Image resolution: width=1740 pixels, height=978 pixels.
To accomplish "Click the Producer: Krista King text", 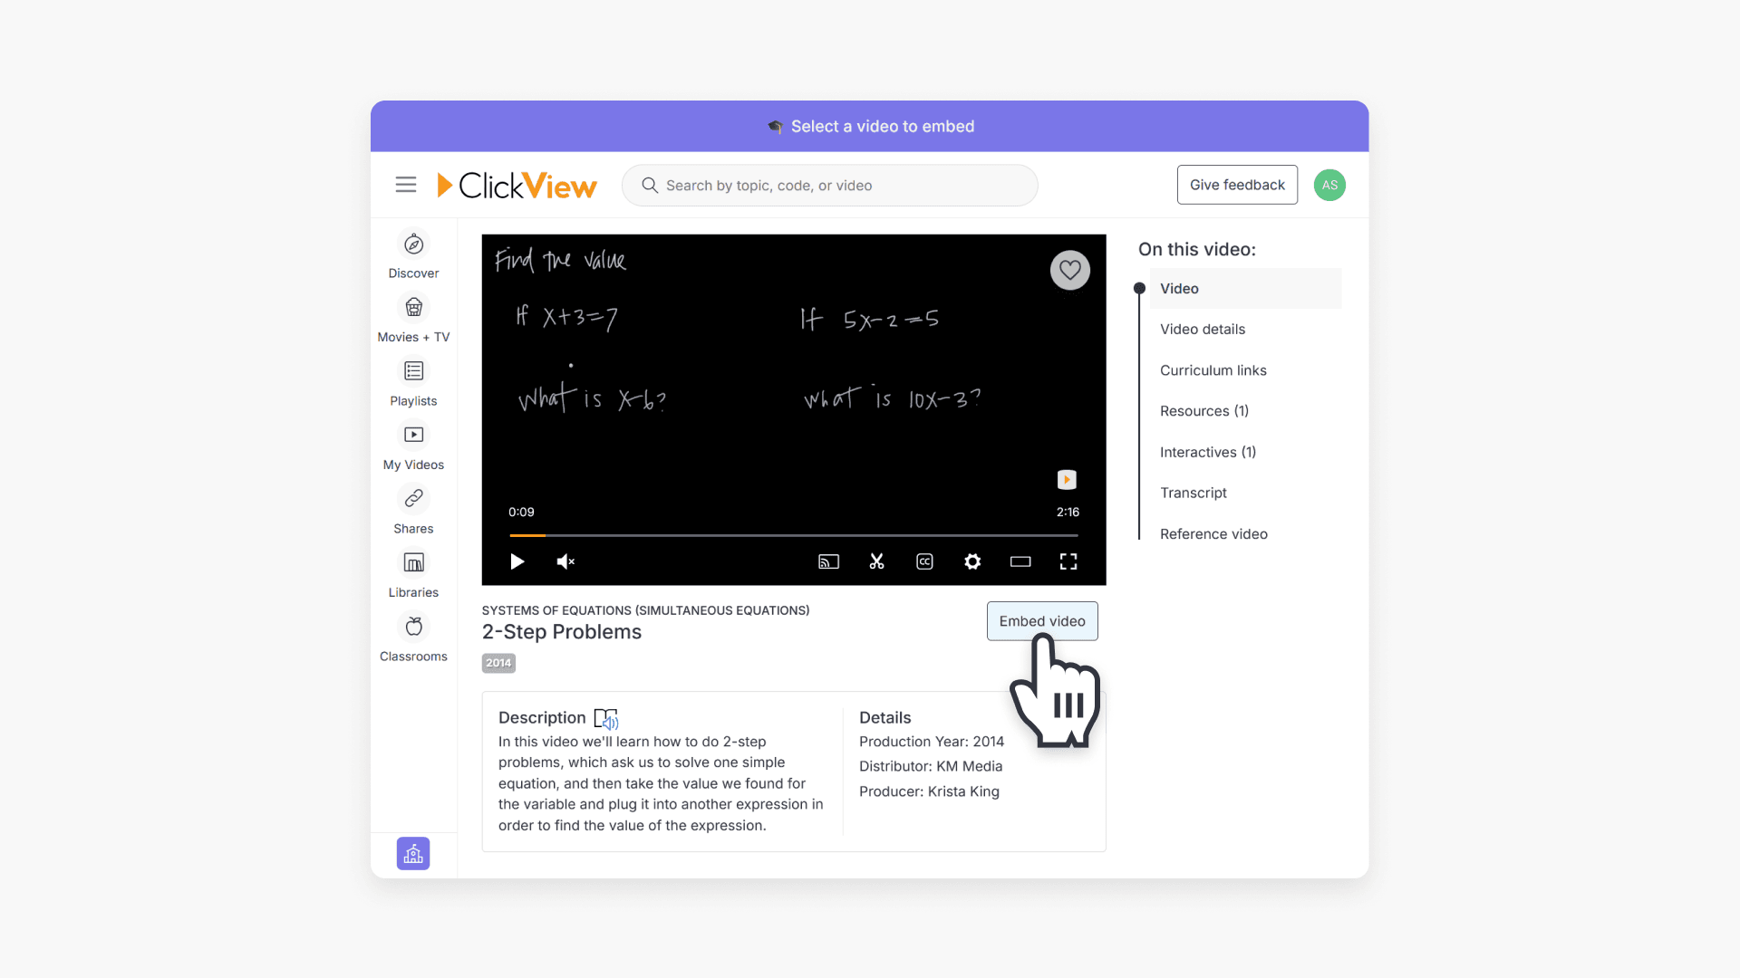I will click(x=929, y=791).
